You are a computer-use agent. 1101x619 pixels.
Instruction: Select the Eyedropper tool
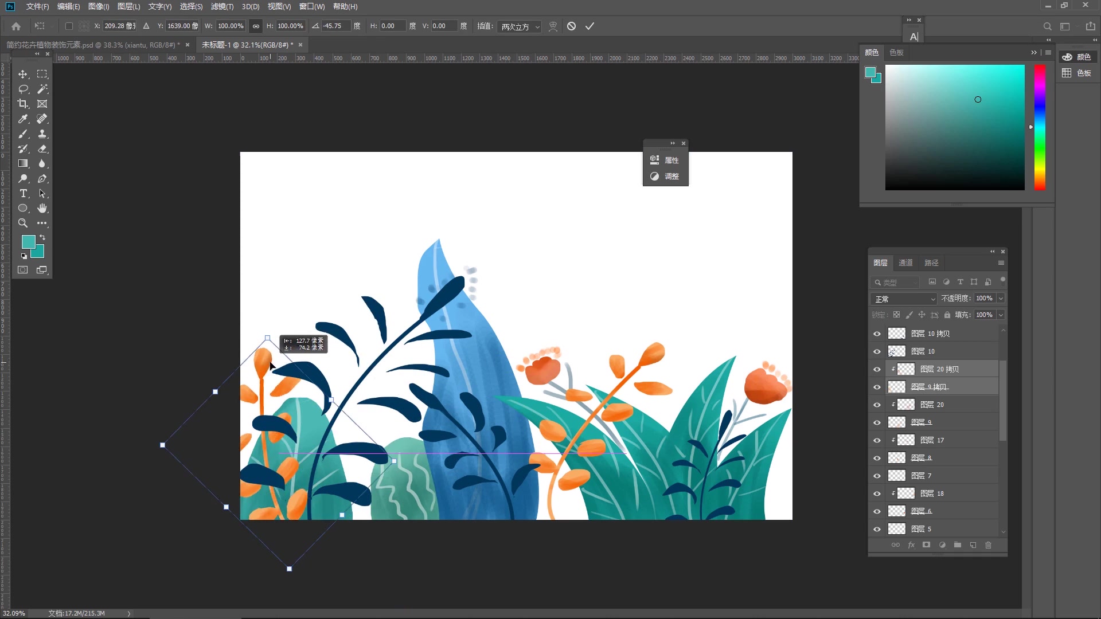click(23, 119)
